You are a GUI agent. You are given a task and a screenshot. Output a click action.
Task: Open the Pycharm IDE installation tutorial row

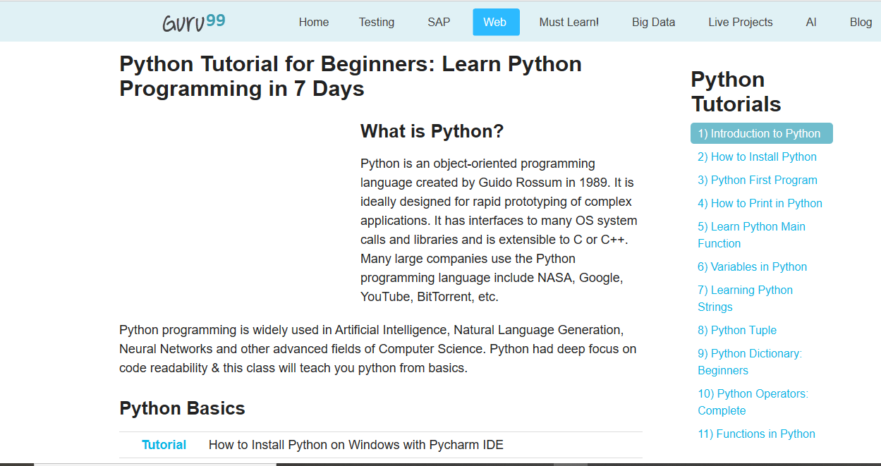(x=356, y=445)
